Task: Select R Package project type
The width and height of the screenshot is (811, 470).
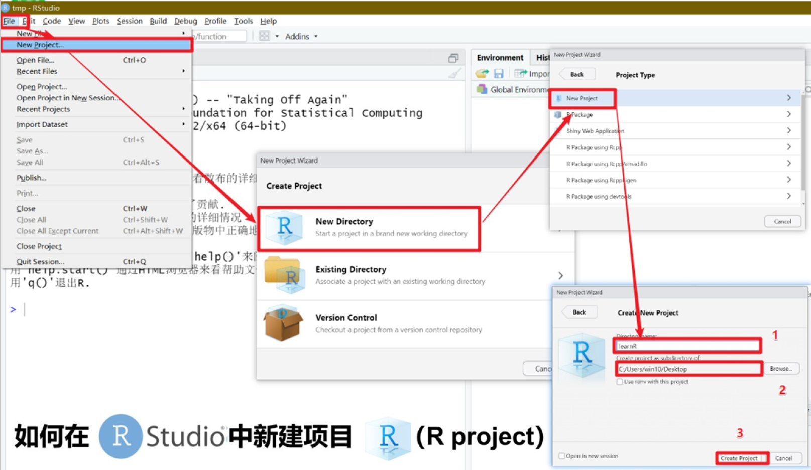Action: (x=676, y=114)
